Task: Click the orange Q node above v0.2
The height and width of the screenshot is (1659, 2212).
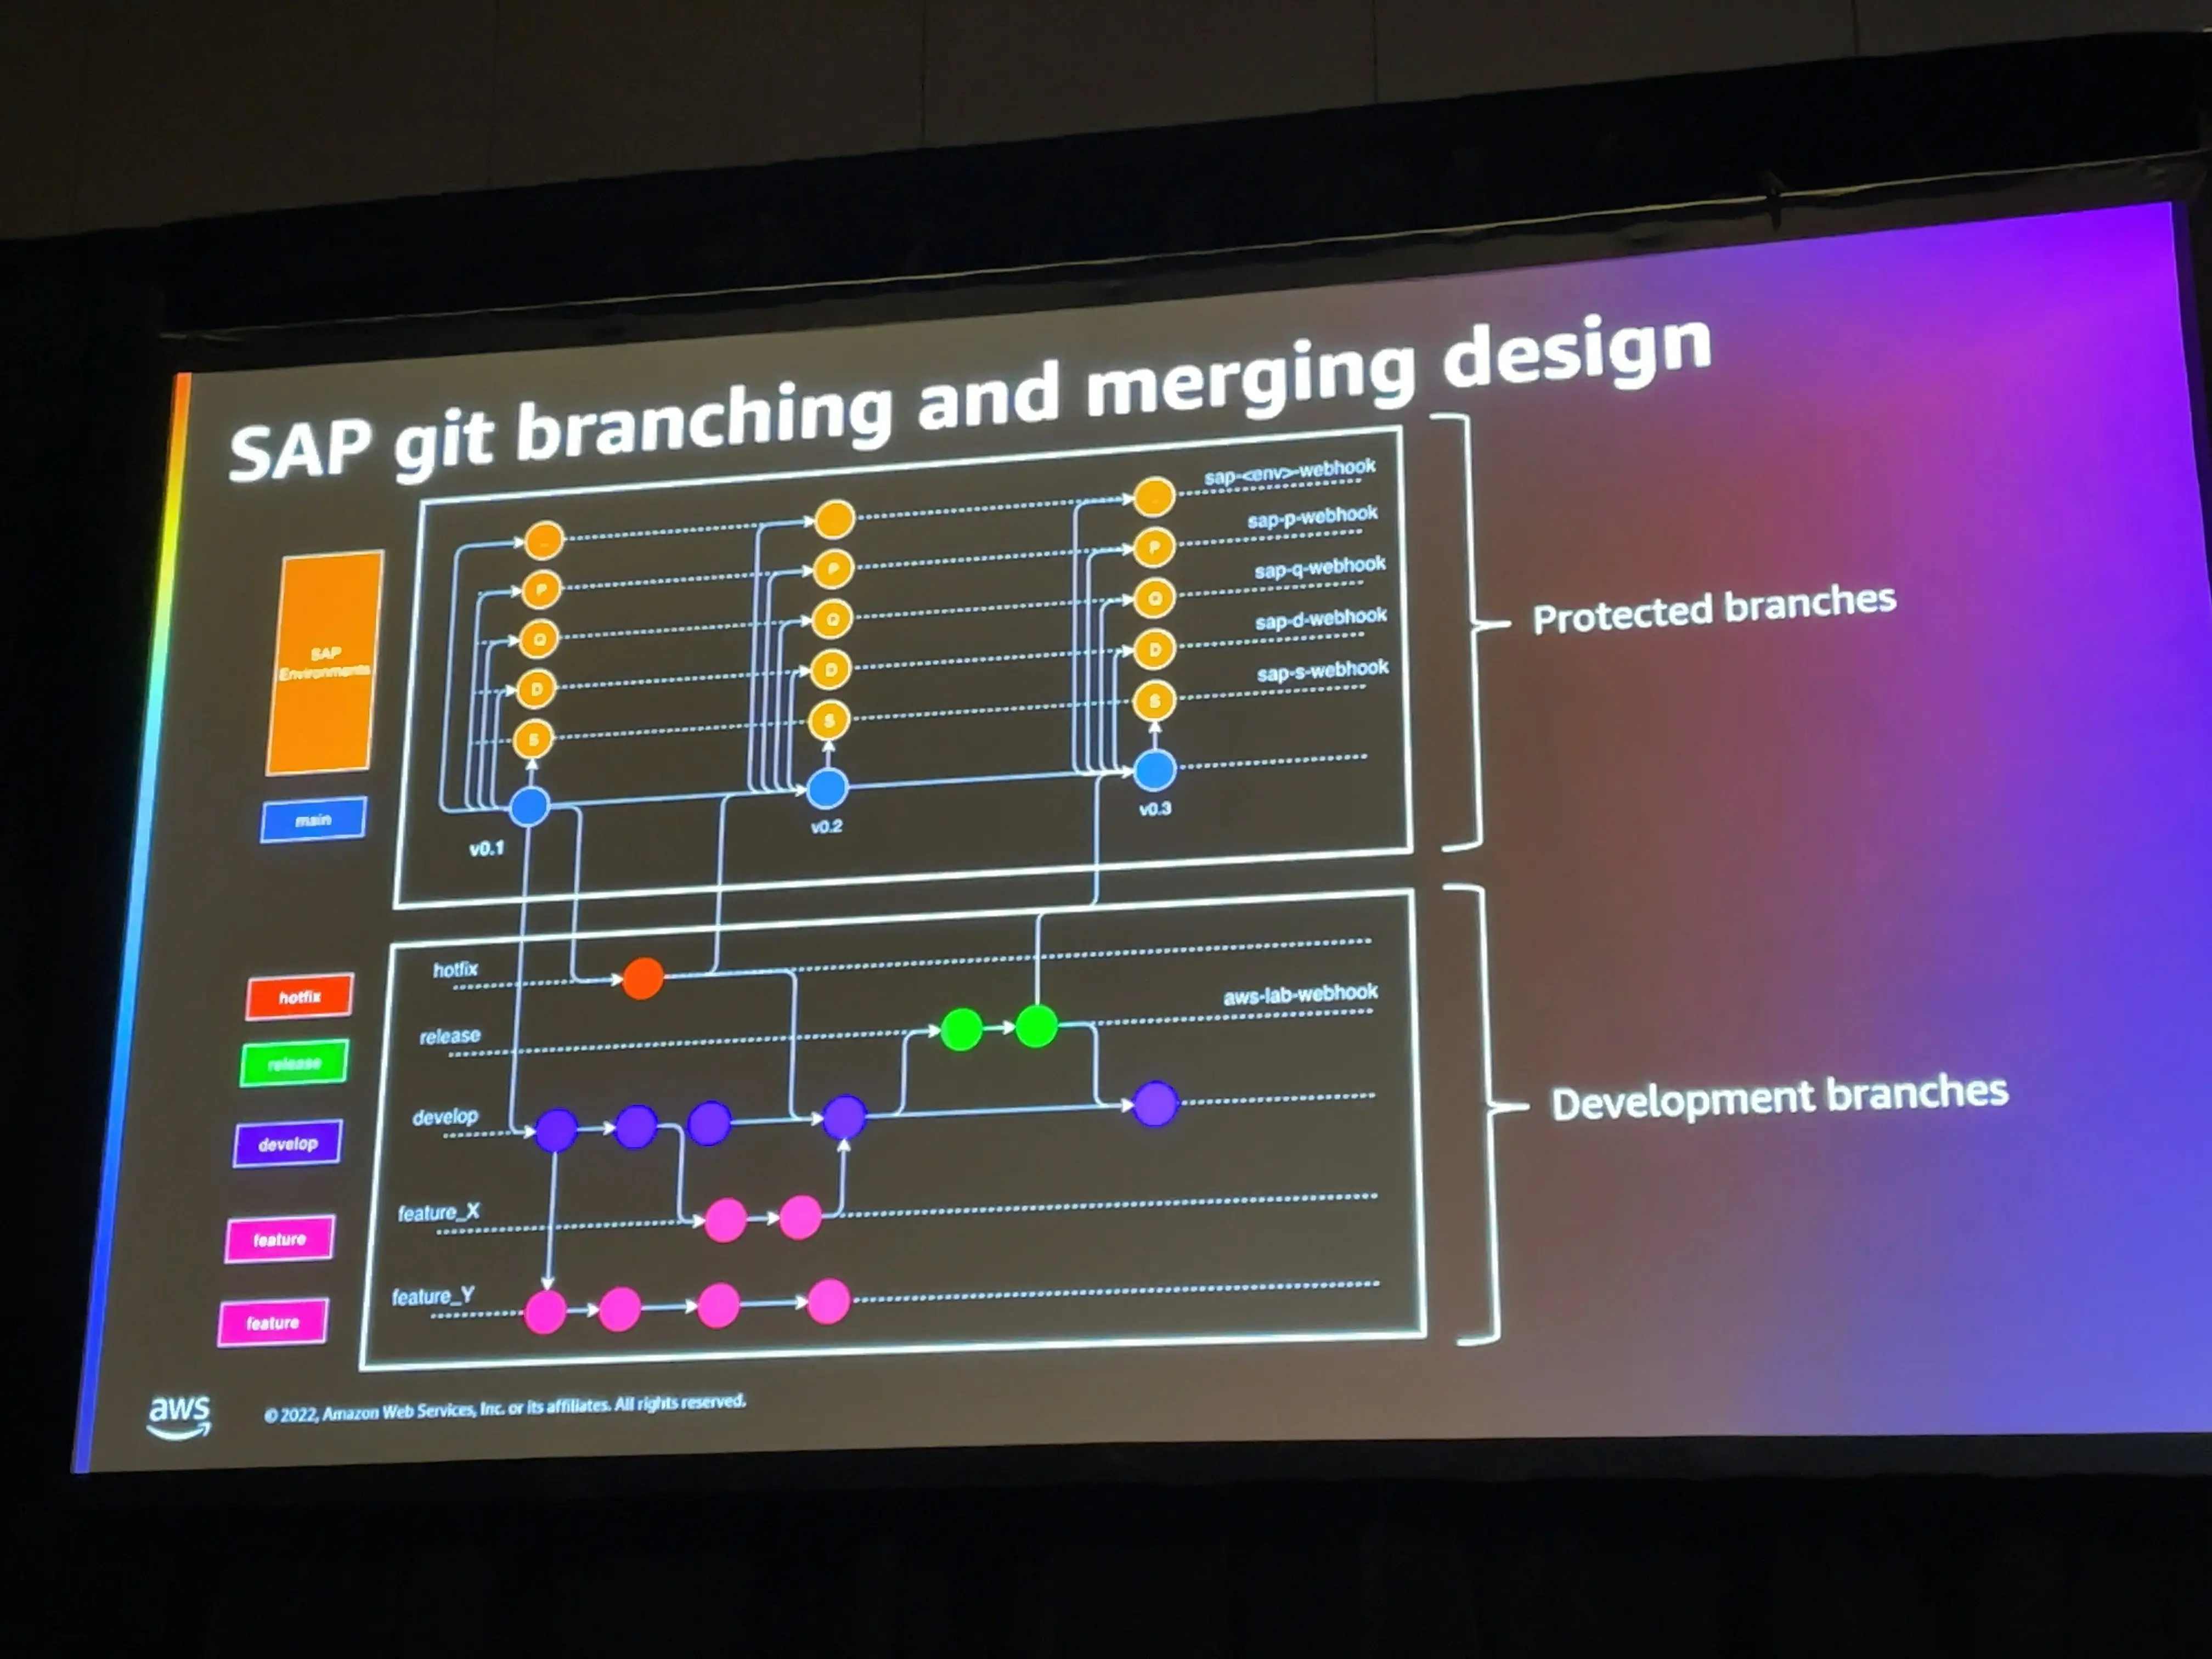Action: (832, 619)
